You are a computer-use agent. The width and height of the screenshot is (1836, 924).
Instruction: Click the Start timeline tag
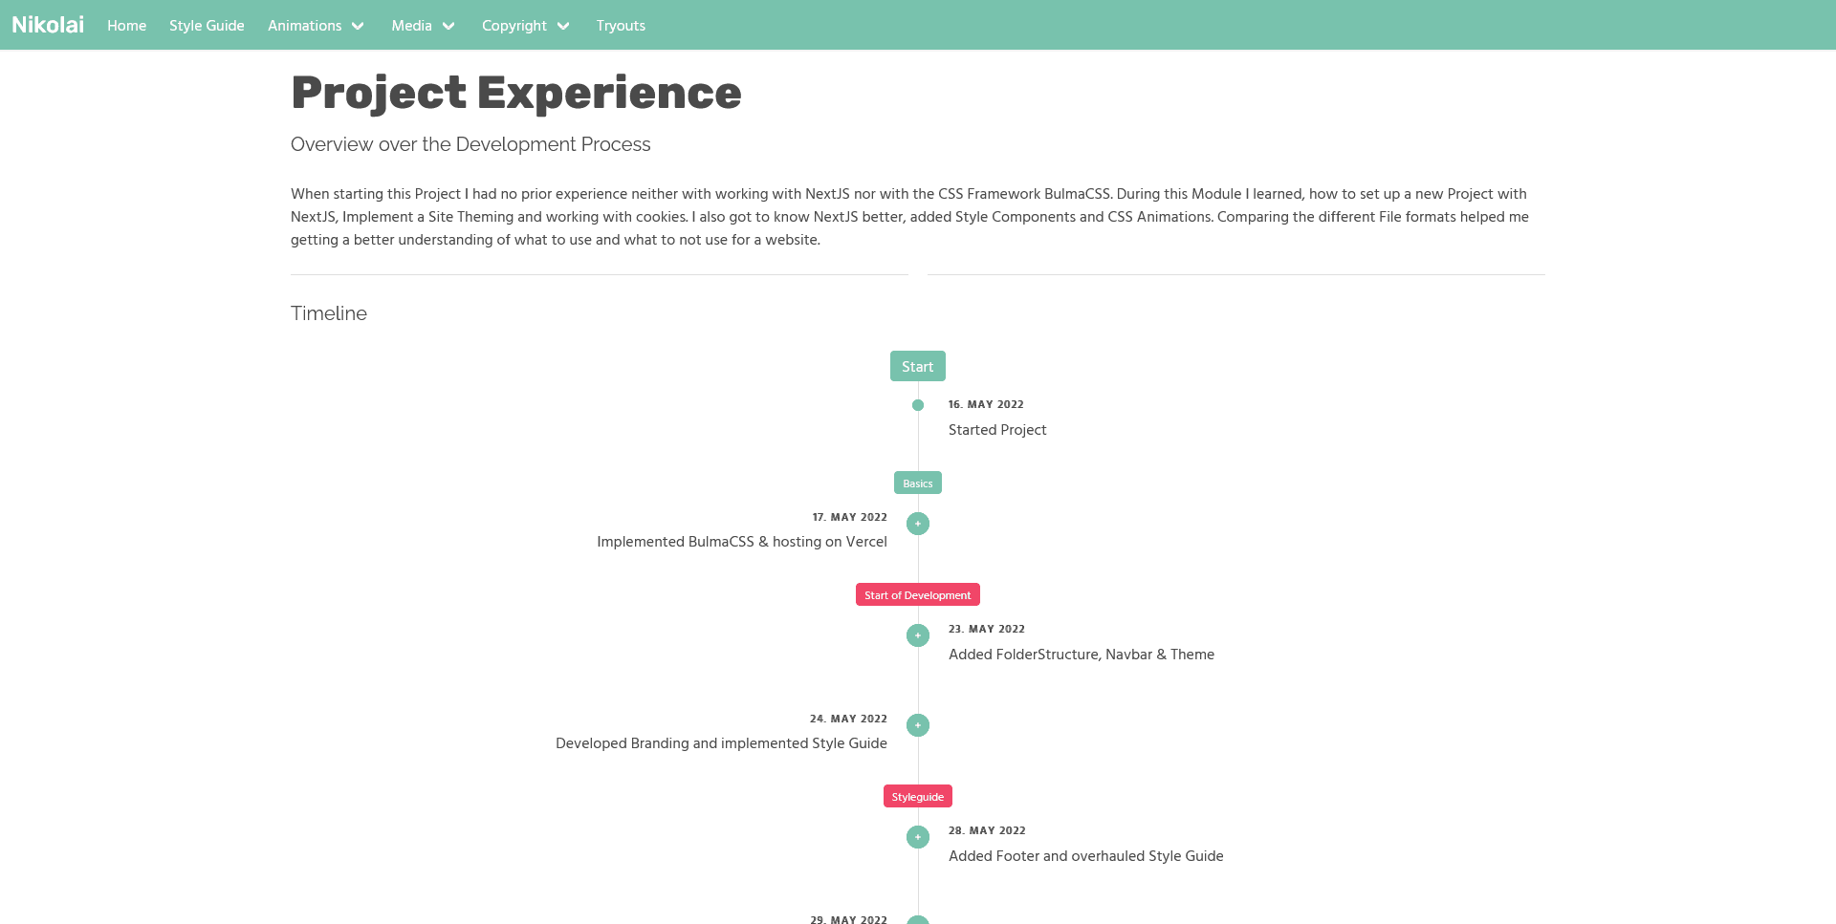point(917,366)
